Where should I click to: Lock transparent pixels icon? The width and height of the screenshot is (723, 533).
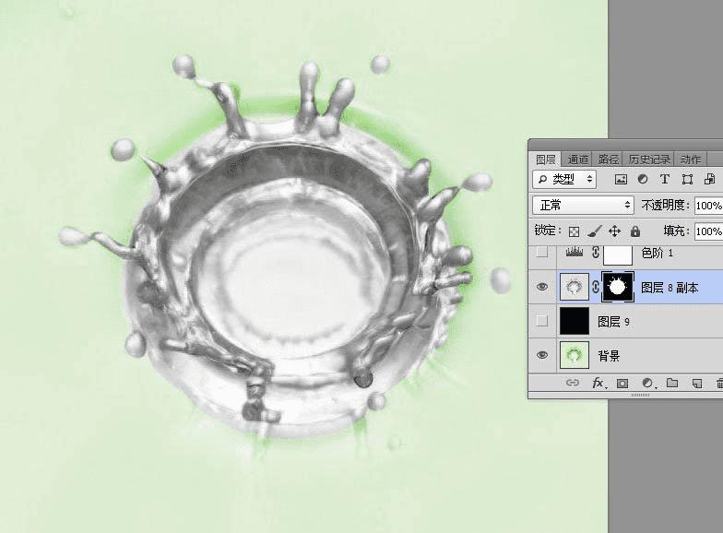574,231
